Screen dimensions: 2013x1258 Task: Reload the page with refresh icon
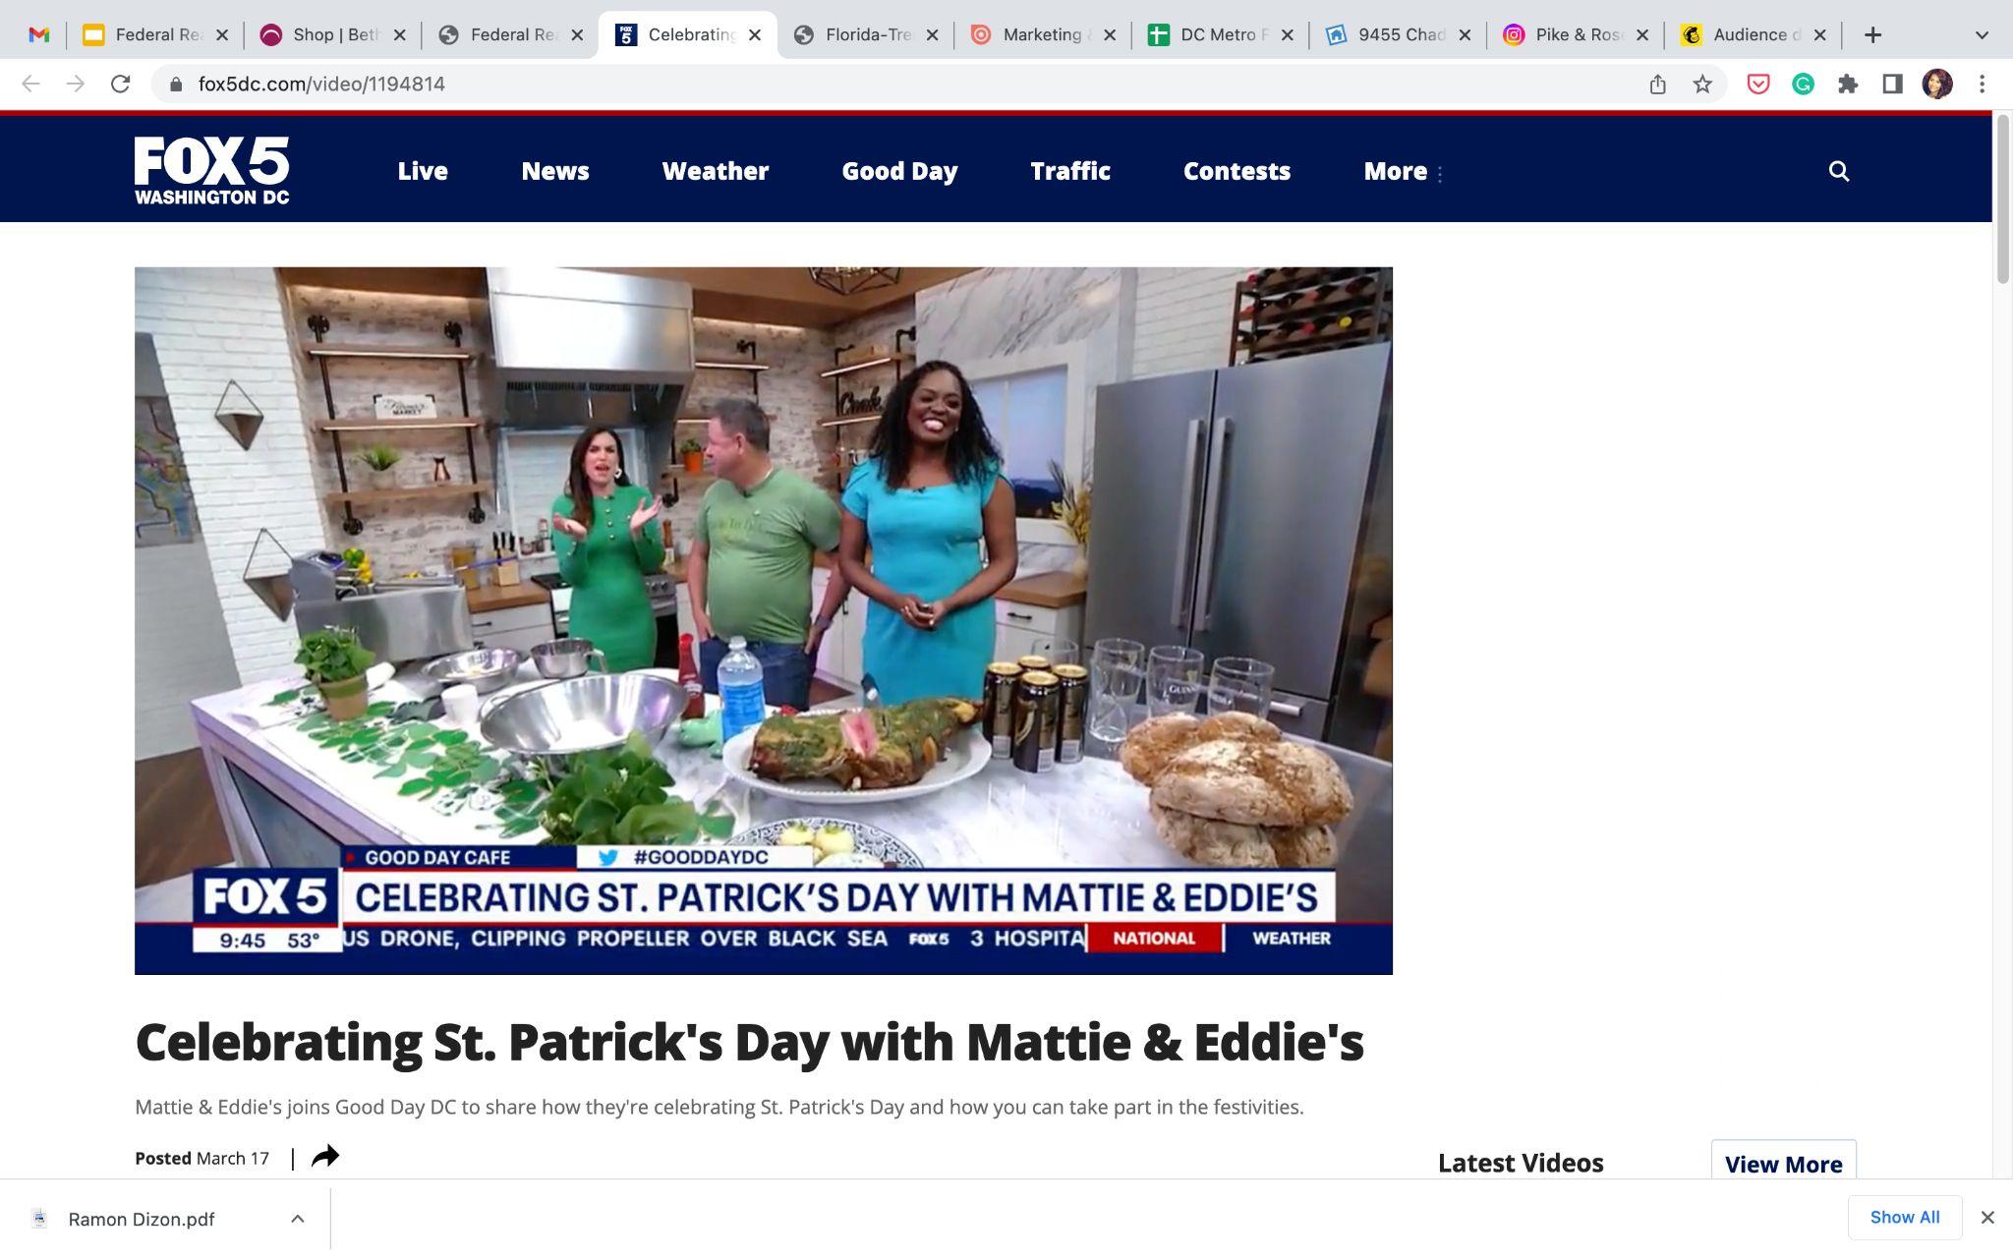[x=120, y=85]
